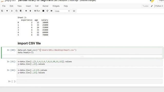
Task: Click the In [41] prompt label
Action: 12,62
